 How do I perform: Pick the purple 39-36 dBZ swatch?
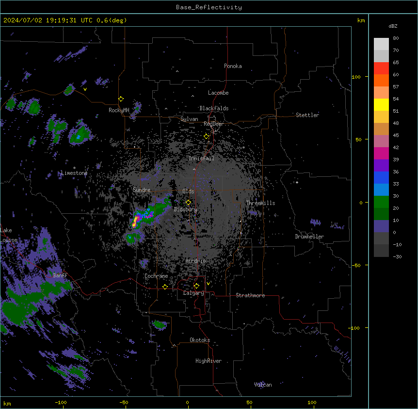(381, 166)
